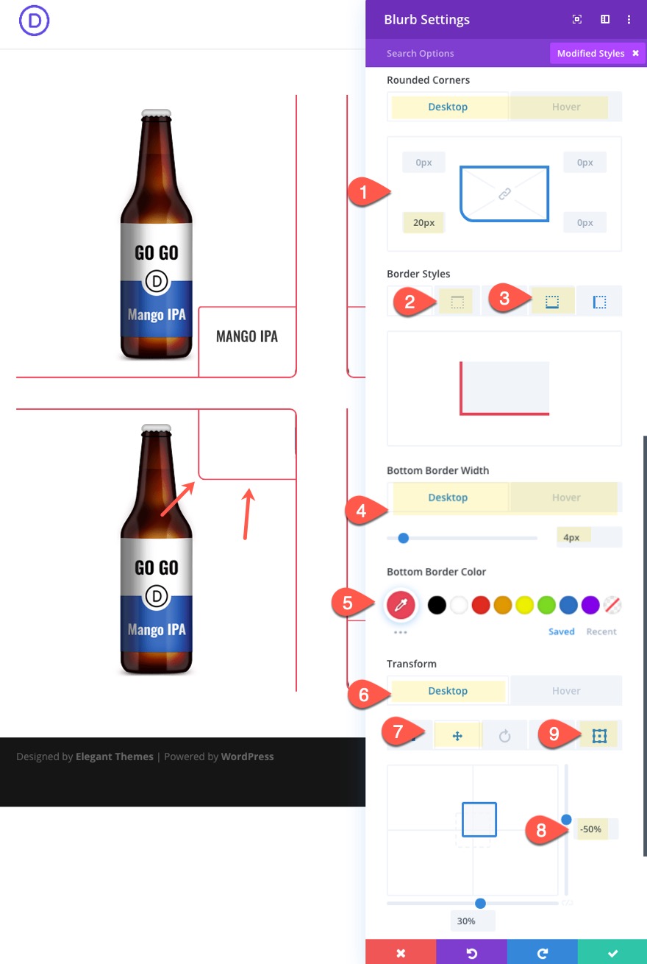Select the left border style icon
The image size is (647, 964).
pyautogui.click(x=599, y=302)
